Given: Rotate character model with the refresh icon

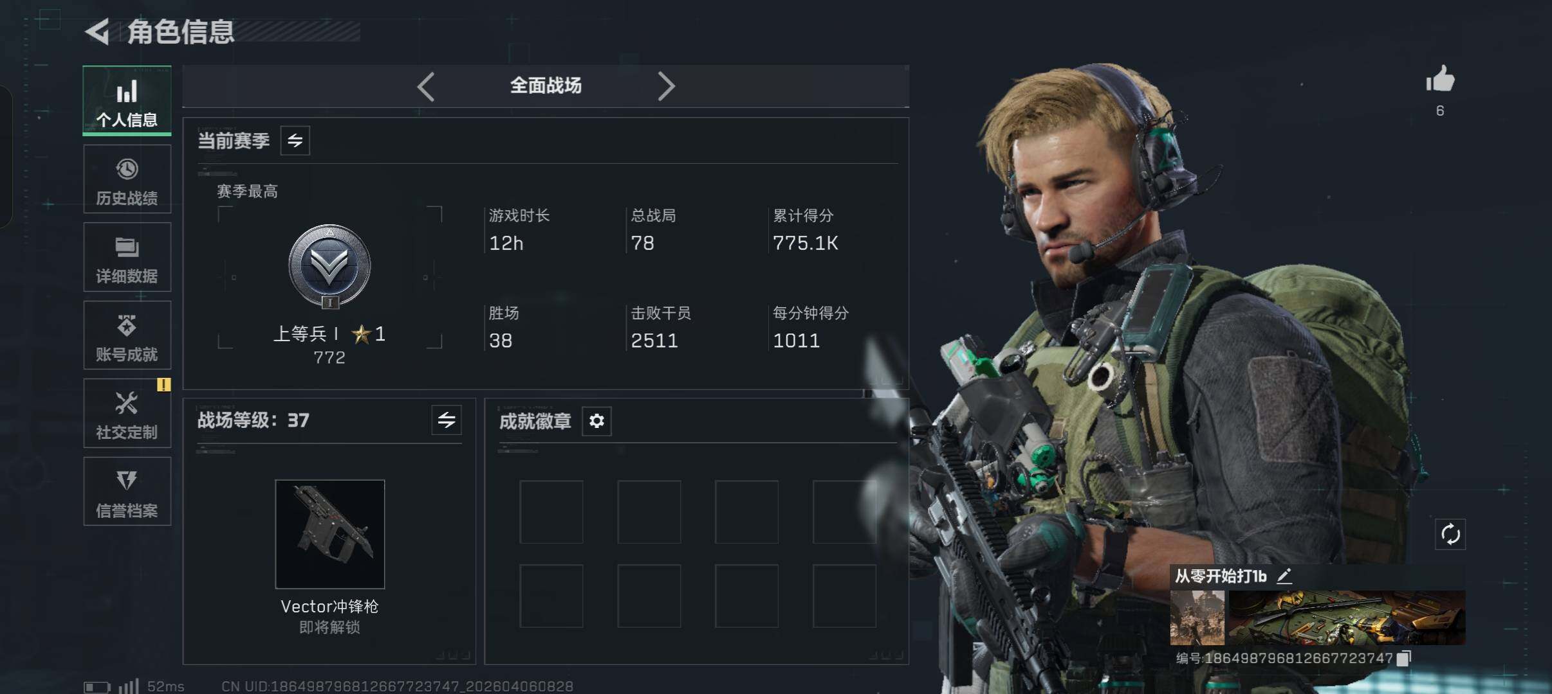Looking at the screenshot, I should (1450, 534).
